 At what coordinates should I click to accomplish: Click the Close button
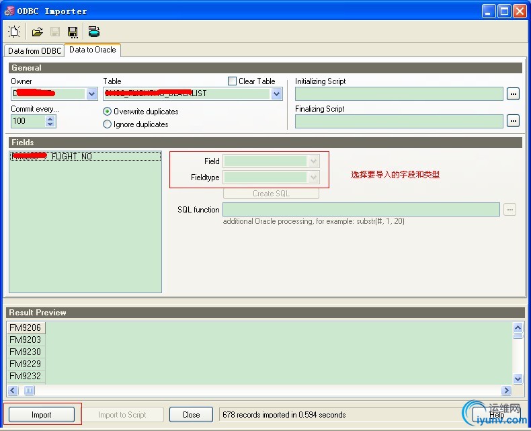(x=191, y=415)
